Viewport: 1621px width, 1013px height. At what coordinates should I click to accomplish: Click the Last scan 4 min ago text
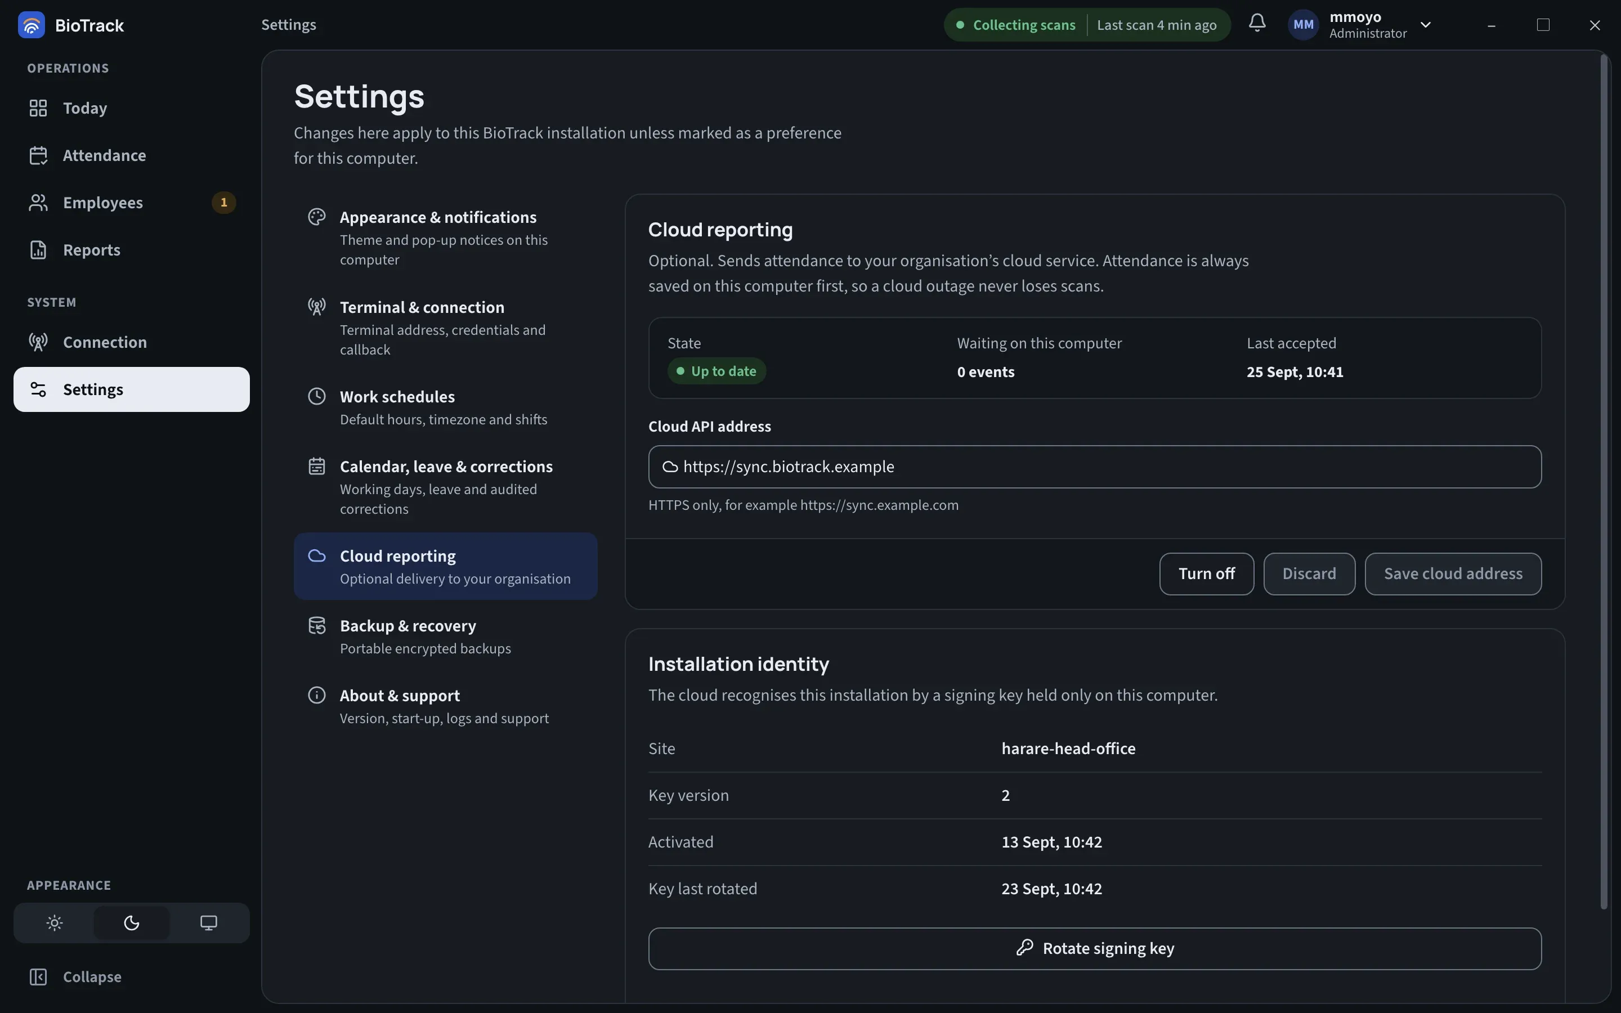[1157, 25]
